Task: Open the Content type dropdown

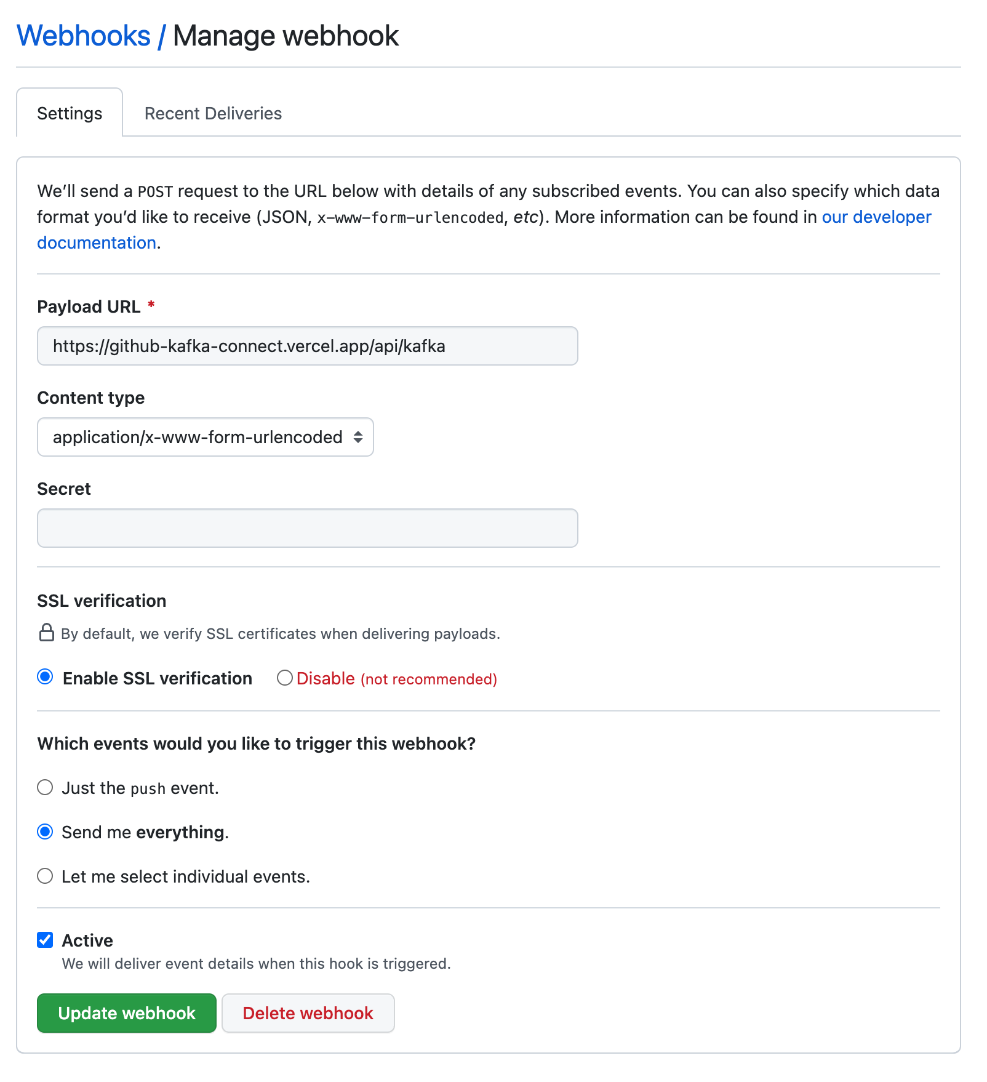Action: 205,437
